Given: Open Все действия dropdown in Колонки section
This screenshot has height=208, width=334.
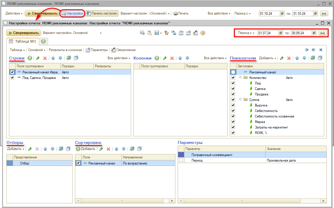Looking at the screenshot, I should 215,58.
